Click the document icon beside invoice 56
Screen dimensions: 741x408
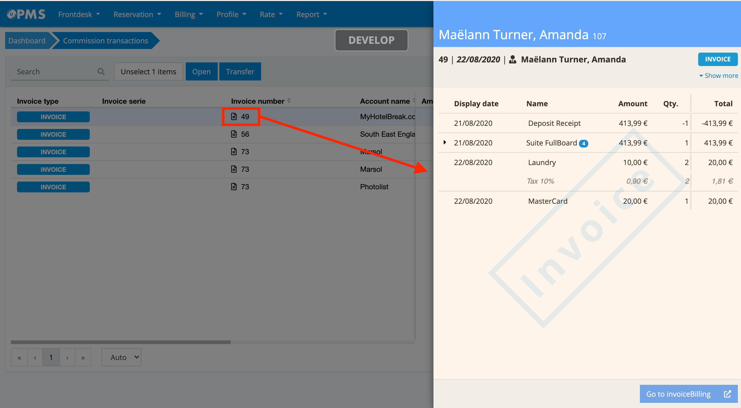234,134
